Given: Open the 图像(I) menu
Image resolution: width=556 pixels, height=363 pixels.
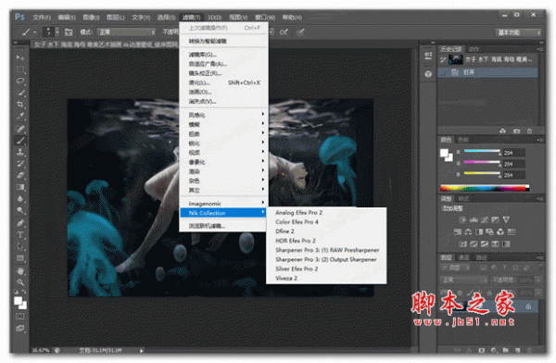Looking at the screenshot, I should point(91,18).
